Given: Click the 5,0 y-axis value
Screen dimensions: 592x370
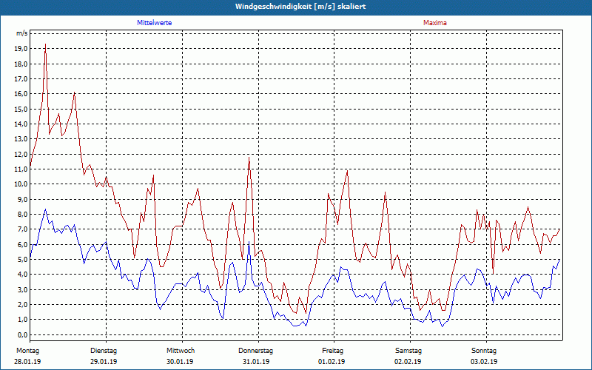Looking at the screenshot, I should pyautogui.click(x=22, y=260).
